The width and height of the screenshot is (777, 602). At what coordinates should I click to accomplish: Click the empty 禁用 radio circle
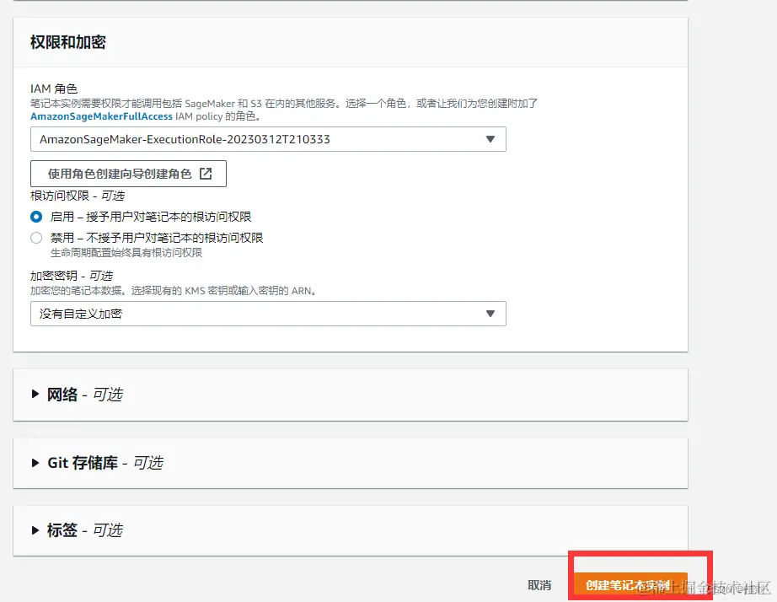coord(35,237)
